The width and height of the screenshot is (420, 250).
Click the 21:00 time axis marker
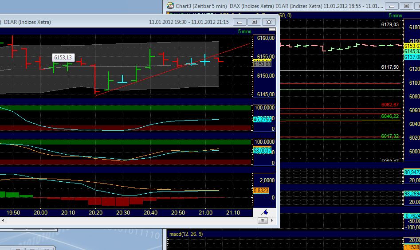pos(205,213)
